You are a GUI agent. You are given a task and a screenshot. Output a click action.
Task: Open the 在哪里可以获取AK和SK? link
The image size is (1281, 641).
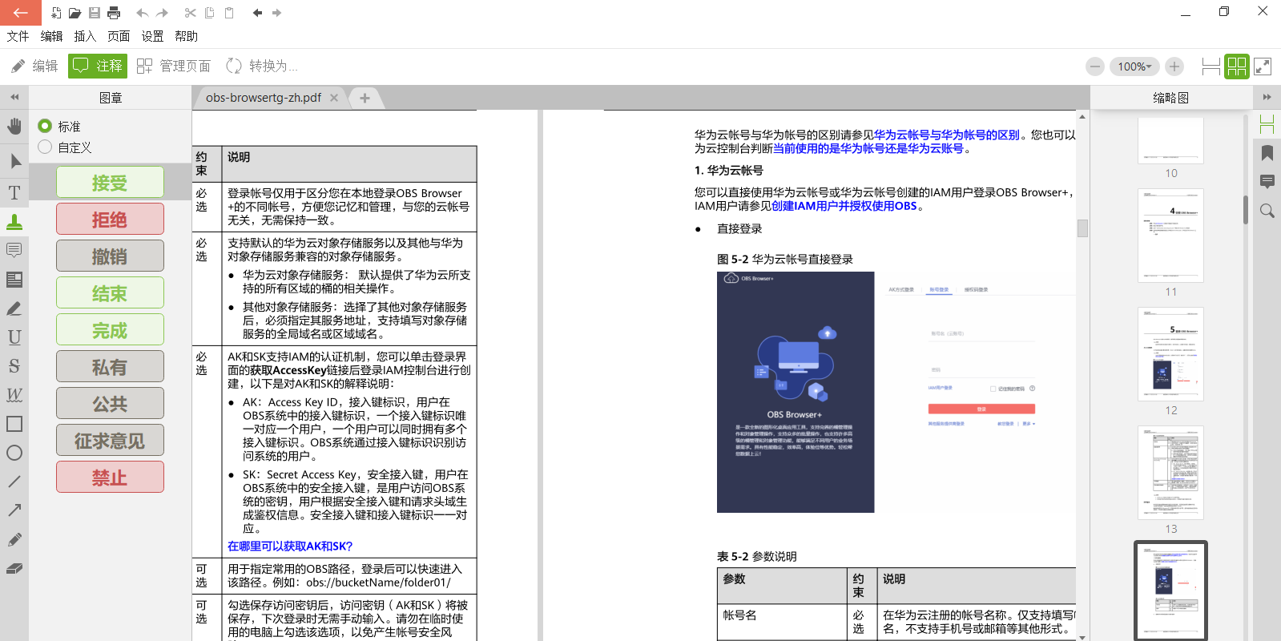(290, 546)
